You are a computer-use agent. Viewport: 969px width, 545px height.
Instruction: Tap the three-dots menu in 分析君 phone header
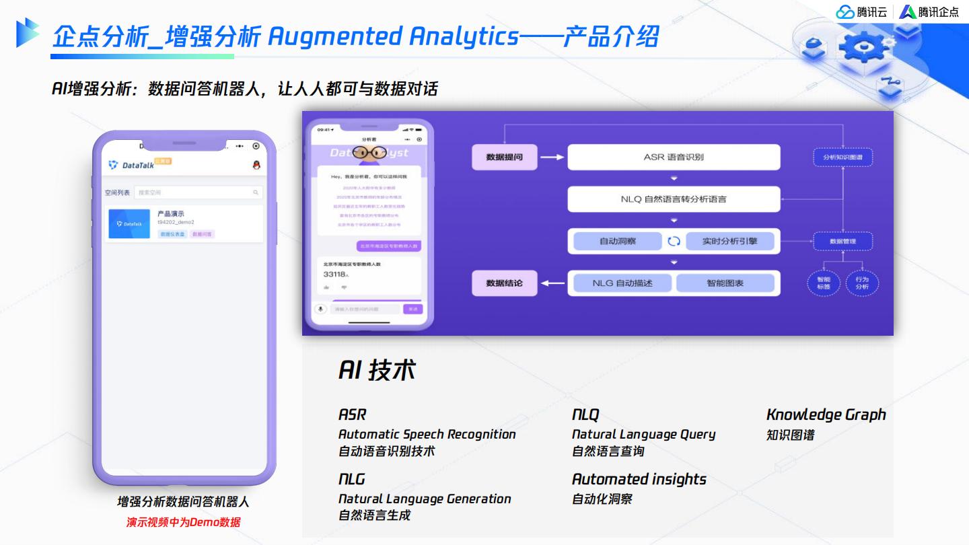click(407, 139)
